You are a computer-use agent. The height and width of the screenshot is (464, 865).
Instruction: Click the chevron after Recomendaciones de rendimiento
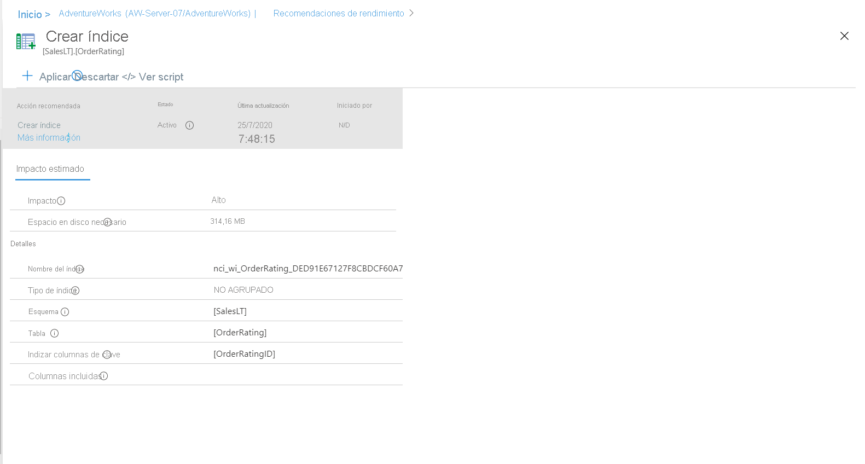(411, 13)
